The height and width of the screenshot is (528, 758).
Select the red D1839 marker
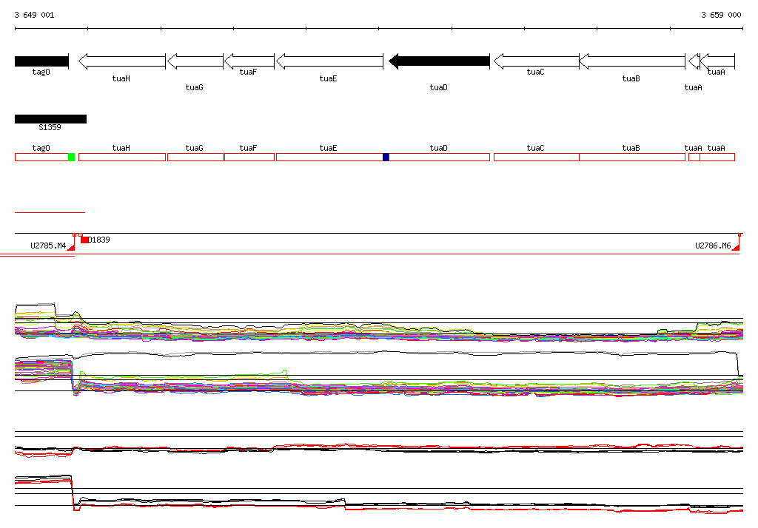coord(85,240)
